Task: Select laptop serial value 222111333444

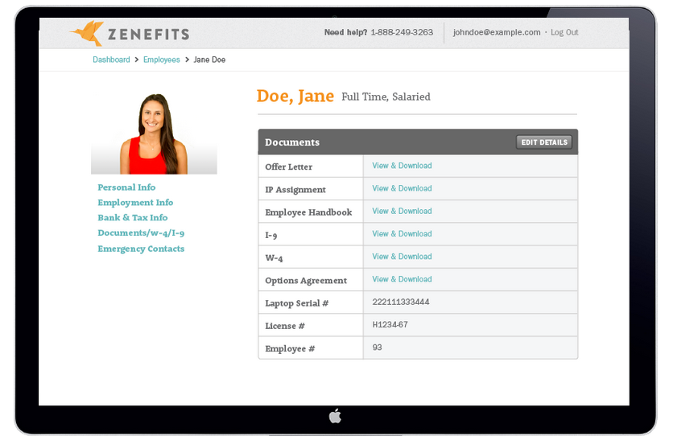Action: 401,302
